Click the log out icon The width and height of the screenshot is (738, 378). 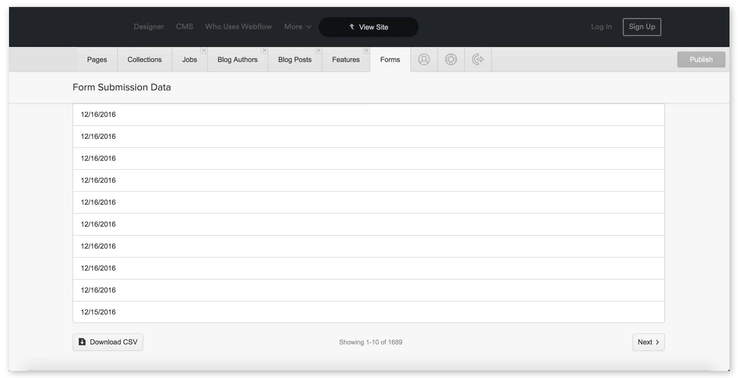coord(478,59)
